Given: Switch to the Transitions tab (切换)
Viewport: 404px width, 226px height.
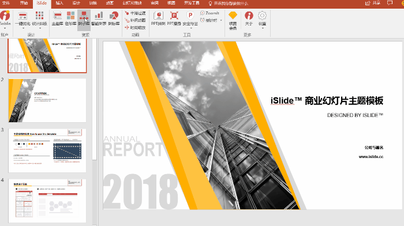Looking at the screenshot, I should click(93, 3).
